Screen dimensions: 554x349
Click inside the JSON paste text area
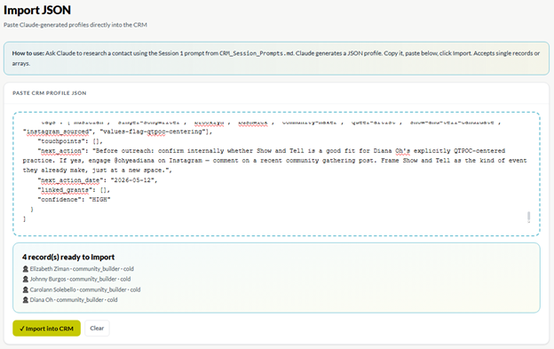click(276, 174)
